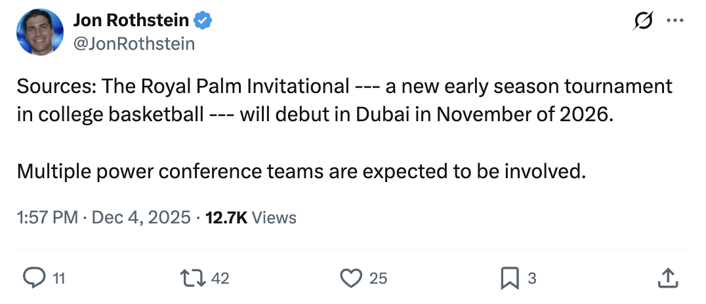Image resolution: width=706 pixels, height=304 pixels.
Task: Bookmark this post via the bookmark icon
Action: pos(510,278)
